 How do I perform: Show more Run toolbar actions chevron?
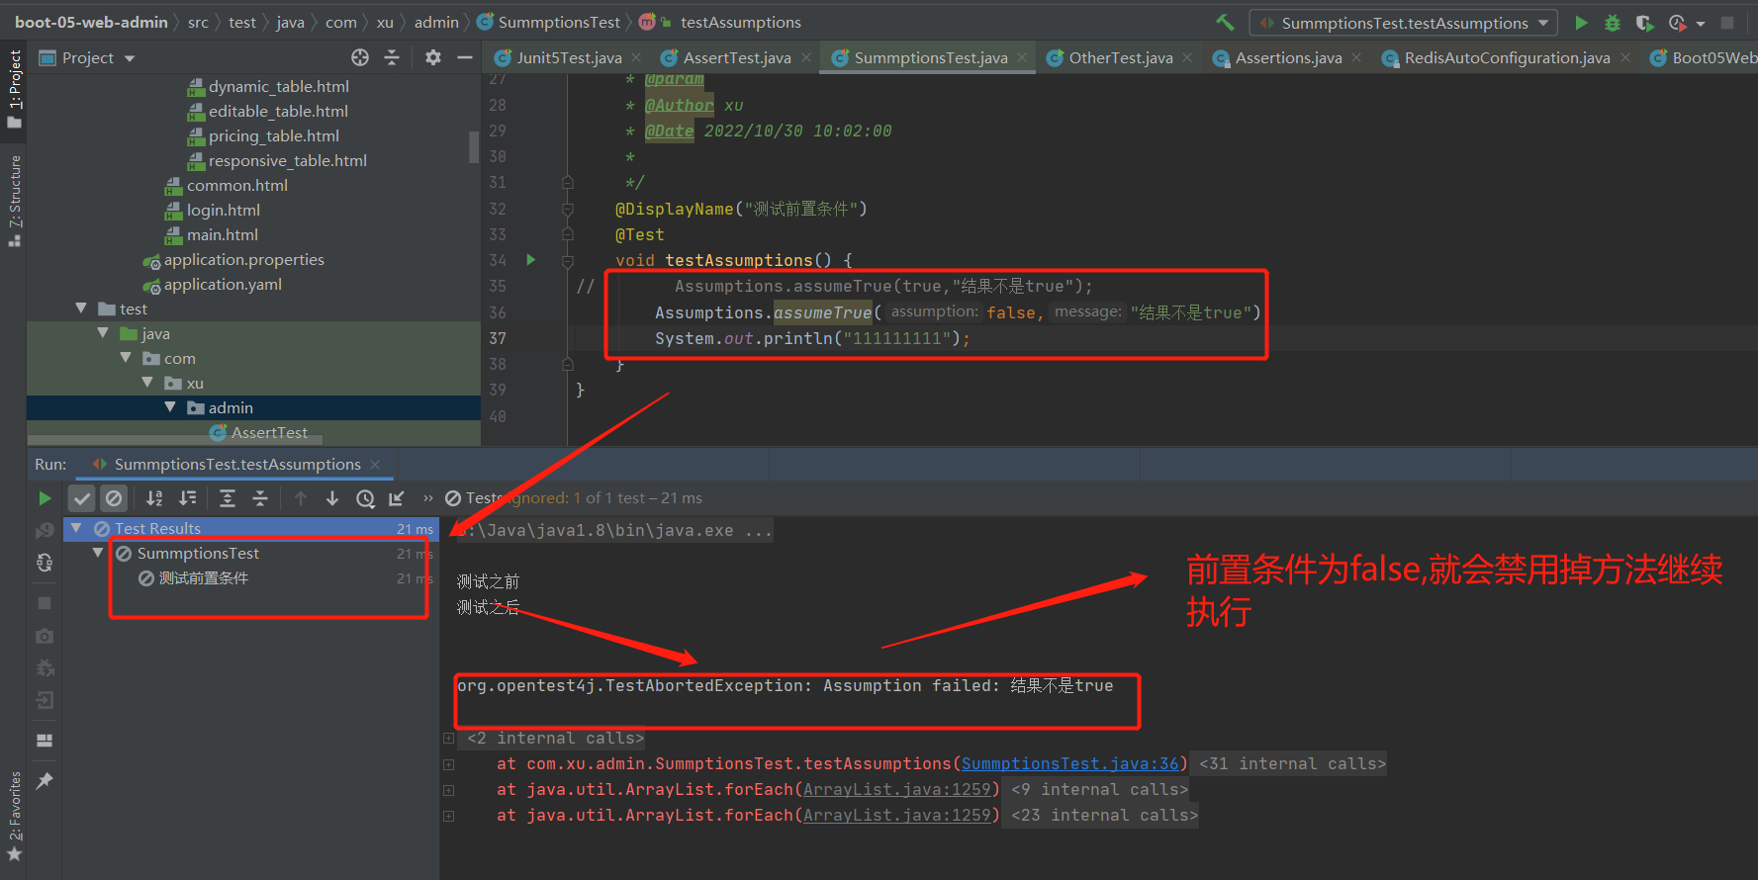pos(428,498)
